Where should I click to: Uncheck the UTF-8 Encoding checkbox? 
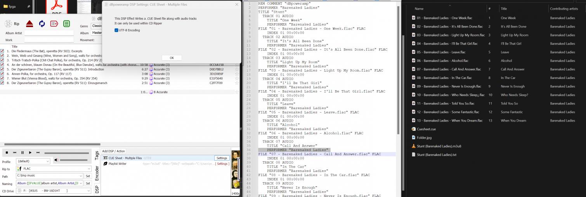[x=117, y=30]
